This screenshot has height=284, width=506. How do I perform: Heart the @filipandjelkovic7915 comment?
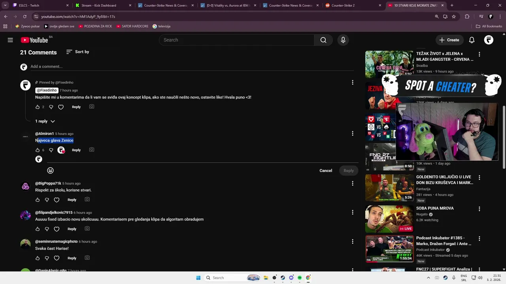click(57, 229)
